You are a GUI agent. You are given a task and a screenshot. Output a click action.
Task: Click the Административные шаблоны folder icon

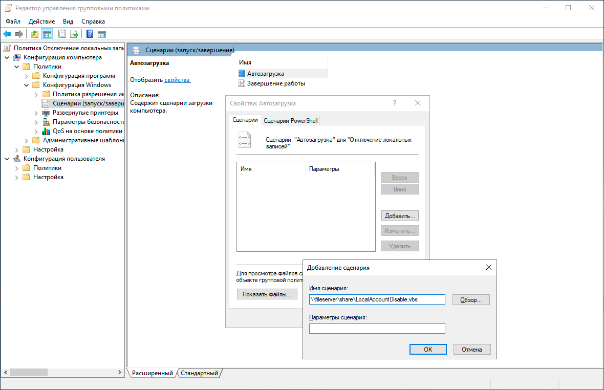pyautogui.click(x=36, y=140)
